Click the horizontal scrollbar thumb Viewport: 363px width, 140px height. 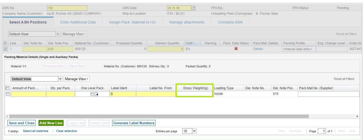point(159,116)
